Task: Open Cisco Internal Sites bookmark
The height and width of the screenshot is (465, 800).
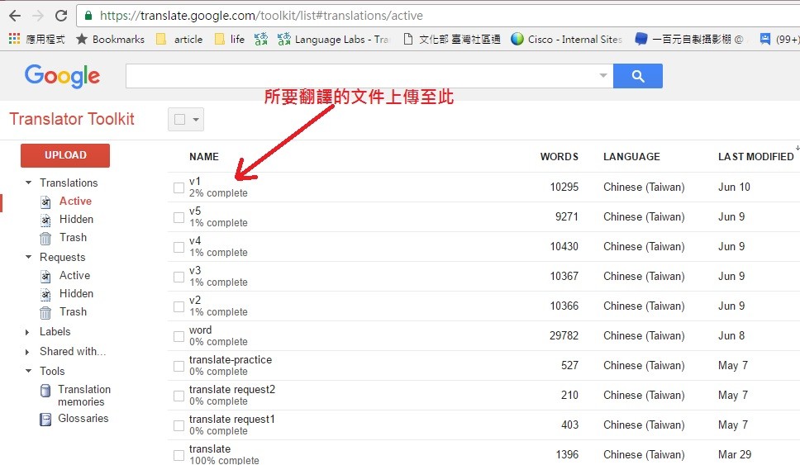Action: 566,40
